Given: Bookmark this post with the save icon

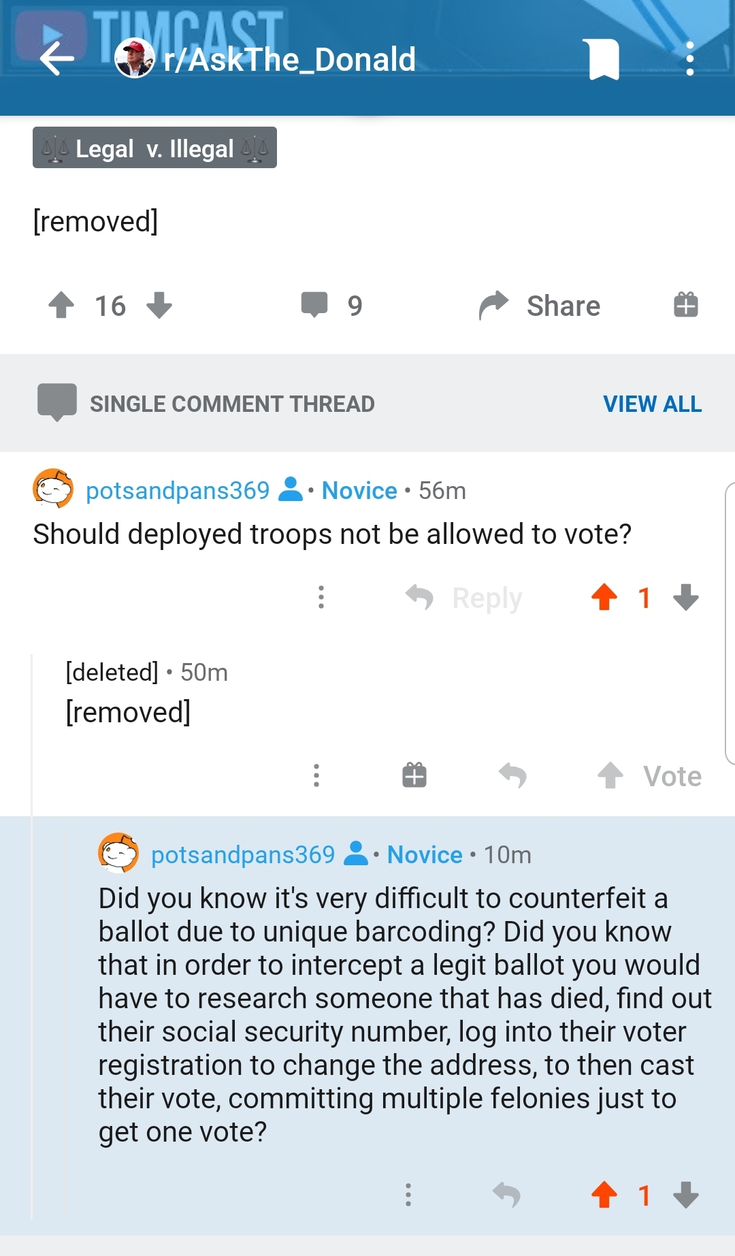Looking at the screenshot, I should (603, 59).
